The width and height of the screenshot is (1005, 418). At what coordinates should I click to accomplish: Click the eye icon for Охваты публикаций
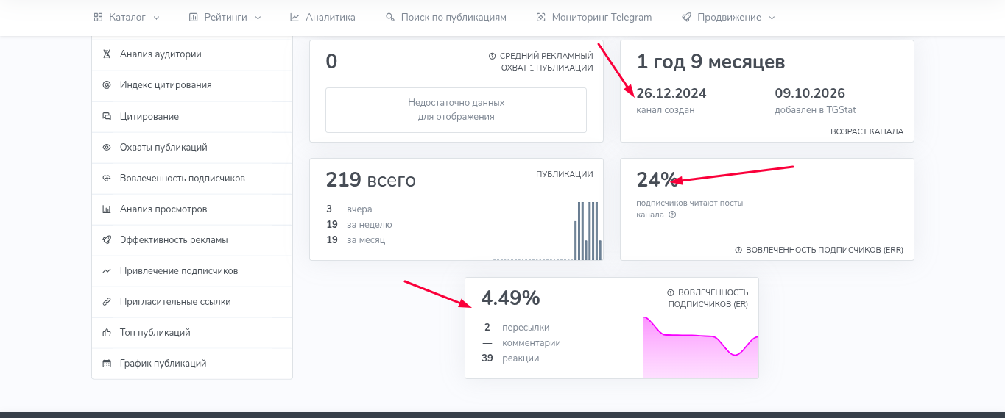coord(106,147)
